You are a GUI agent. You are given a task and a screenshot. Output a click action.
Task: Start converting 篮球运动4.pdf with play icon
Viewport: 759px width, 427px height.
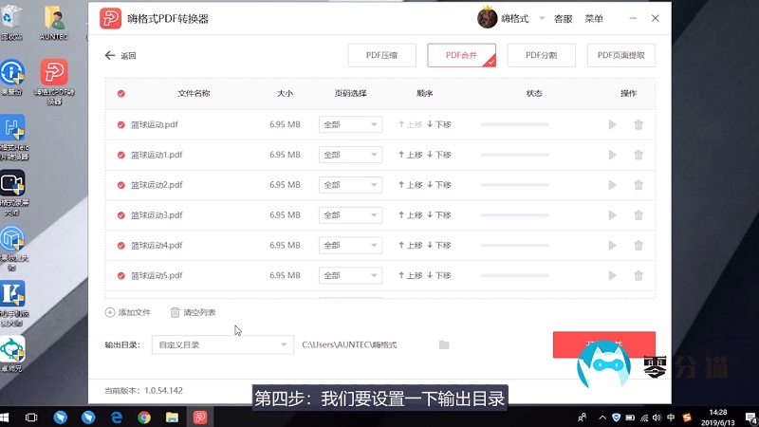click(612, 246)
